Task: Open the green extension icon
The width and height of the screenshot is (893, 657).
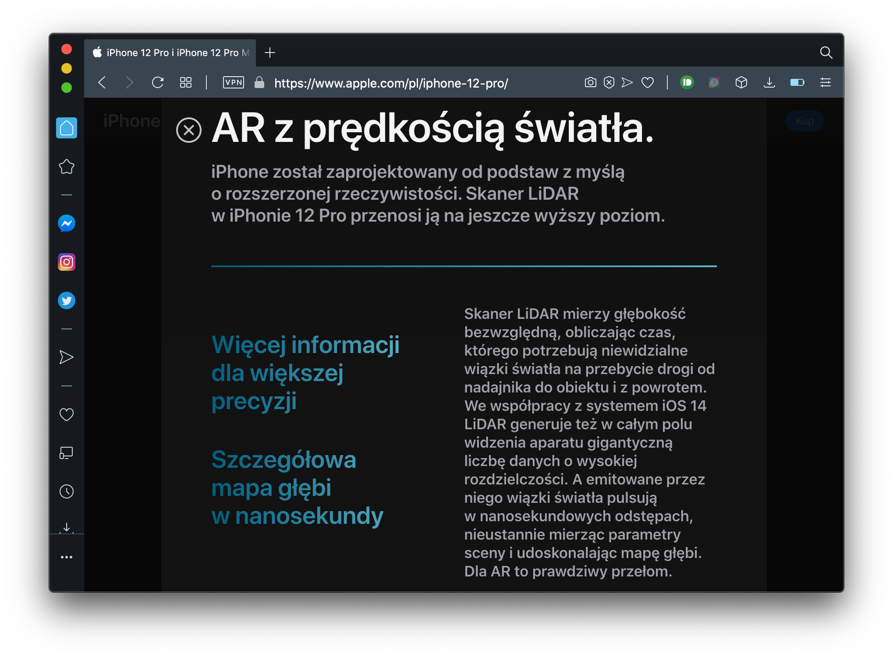Action: [687, 83]
